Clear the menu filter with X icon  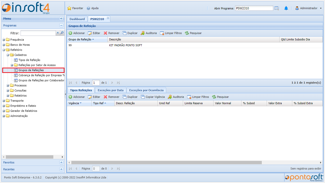[x=58, y=33]
